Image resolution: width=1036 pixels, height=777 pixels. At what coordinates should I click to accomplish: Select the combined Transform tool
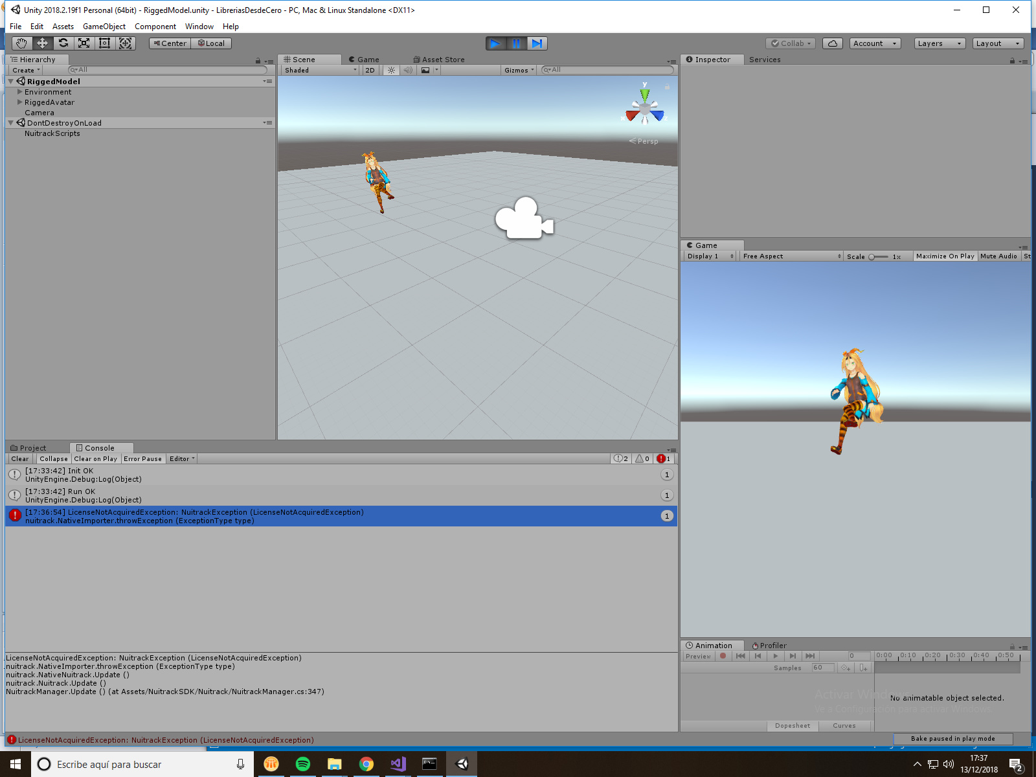pos(126,43)
